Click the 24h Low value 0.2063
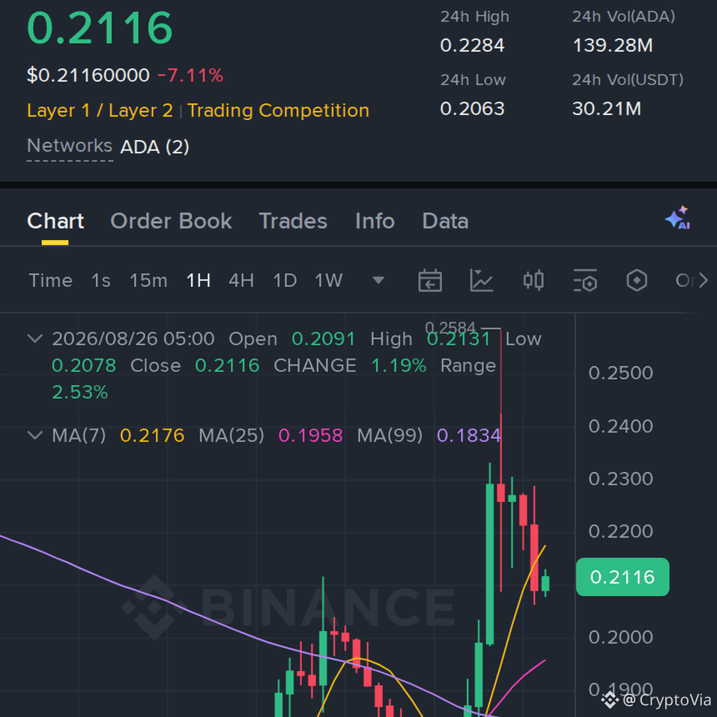The image size is (717, 717). [472, 109]
